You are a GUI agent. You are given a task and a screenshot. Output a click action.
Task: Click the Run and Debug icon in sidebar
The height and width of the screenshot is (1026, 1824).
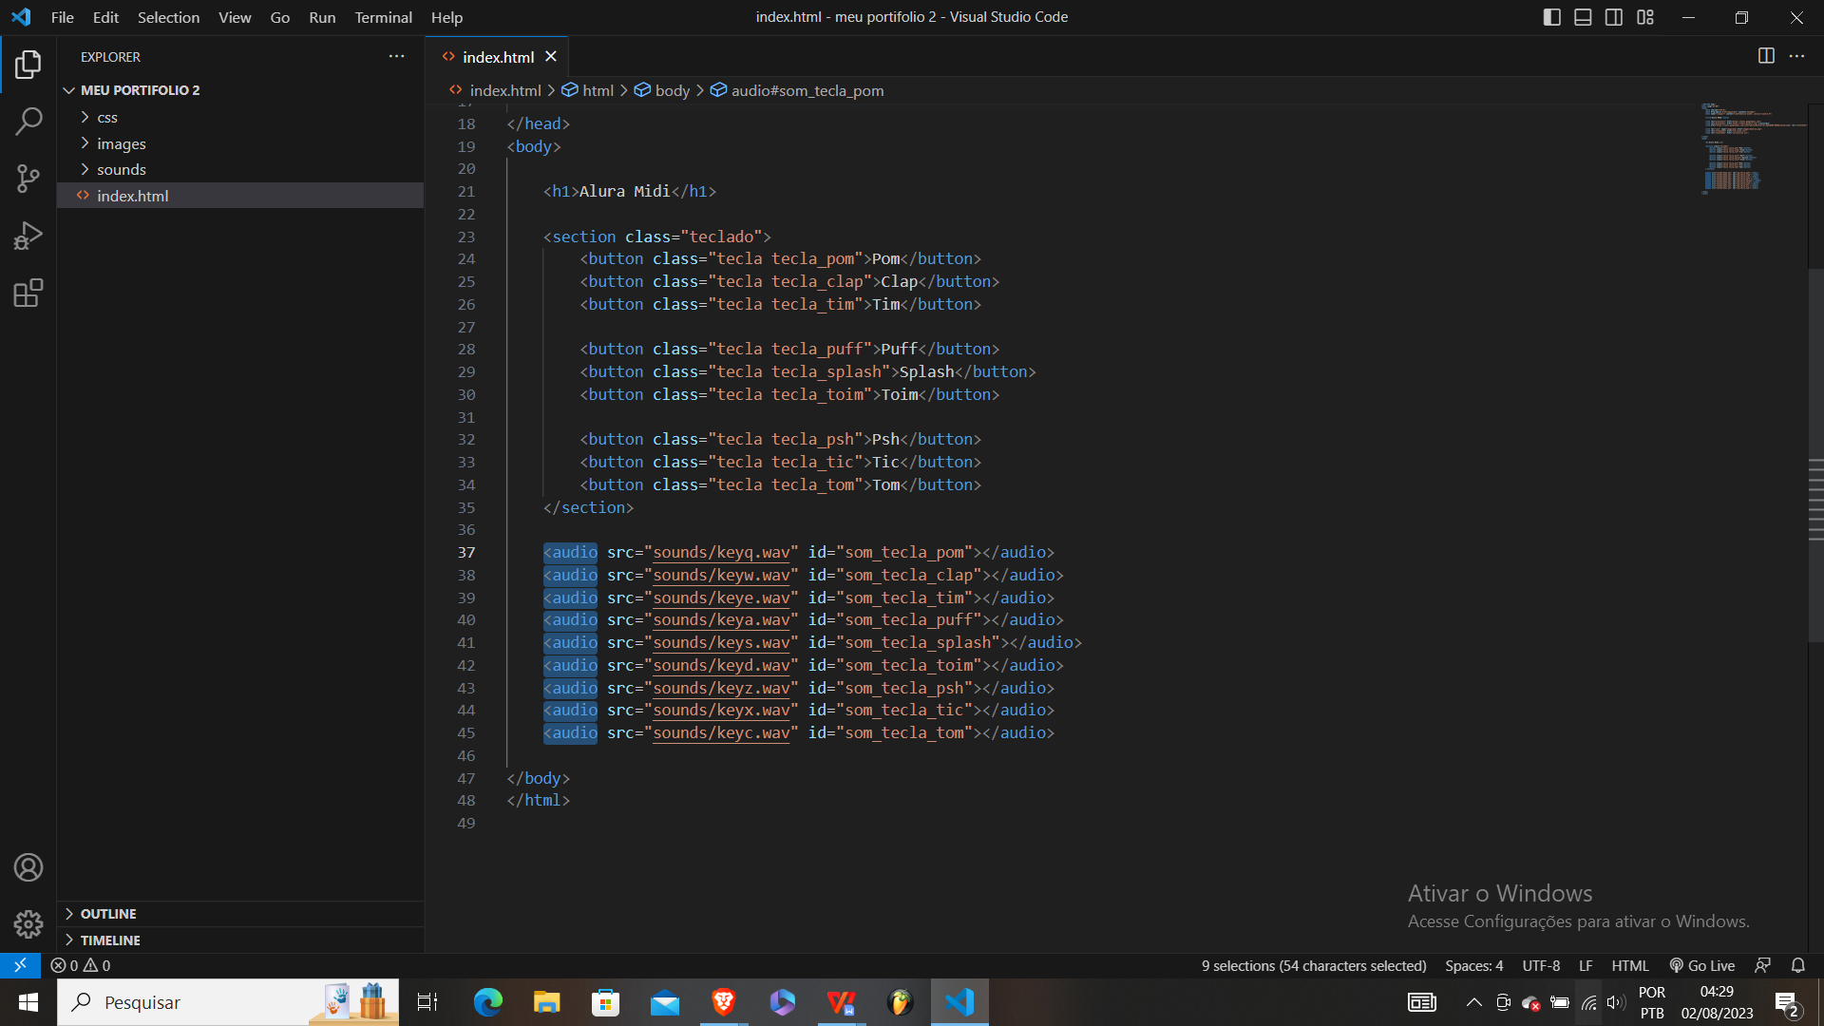[28, 237]
